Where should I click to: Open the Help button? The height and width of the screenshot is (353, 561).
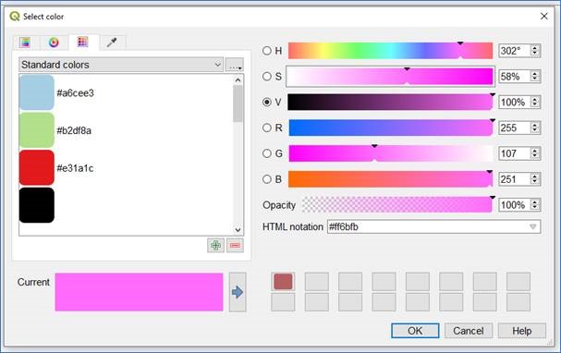(522, 331)
